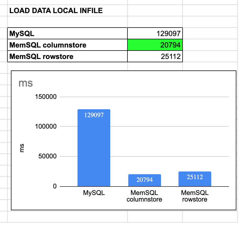
Task: Click the MySQL horizontal axis label
Action: (x=94, y=193)
